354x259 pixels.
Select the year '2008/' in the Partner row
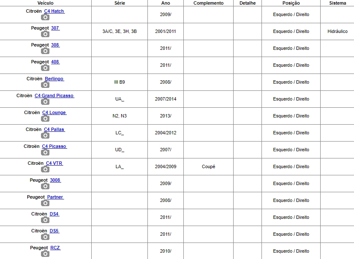point(166,201)
